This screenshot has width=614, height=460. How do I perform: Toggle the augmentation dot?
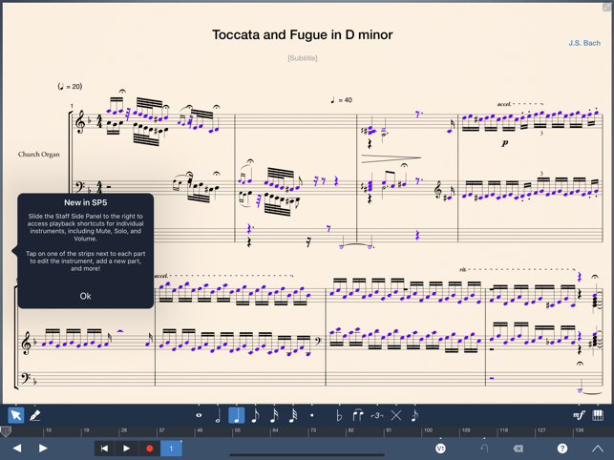pos(311,415)
